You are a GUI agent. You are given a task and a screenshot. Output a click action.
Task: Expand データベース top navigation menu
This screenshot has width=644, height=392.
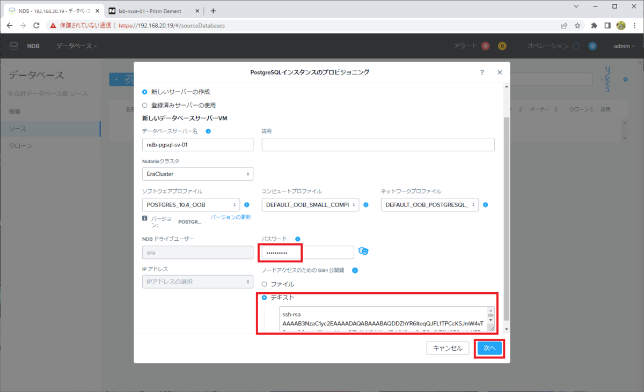[77, 46]
